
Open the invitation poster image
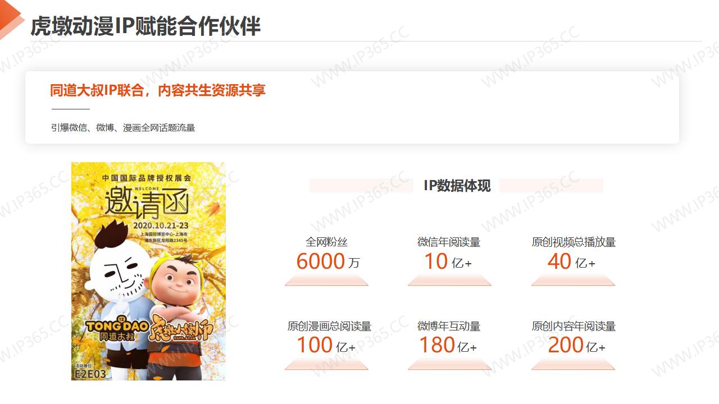pyautogui.click(x=148, y=271)
